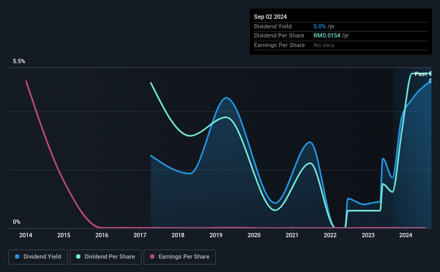This screenshot has height=272, width=440.
Task: Toggle the Dividend Yield legend button
Action: click(x=38, y=257)
